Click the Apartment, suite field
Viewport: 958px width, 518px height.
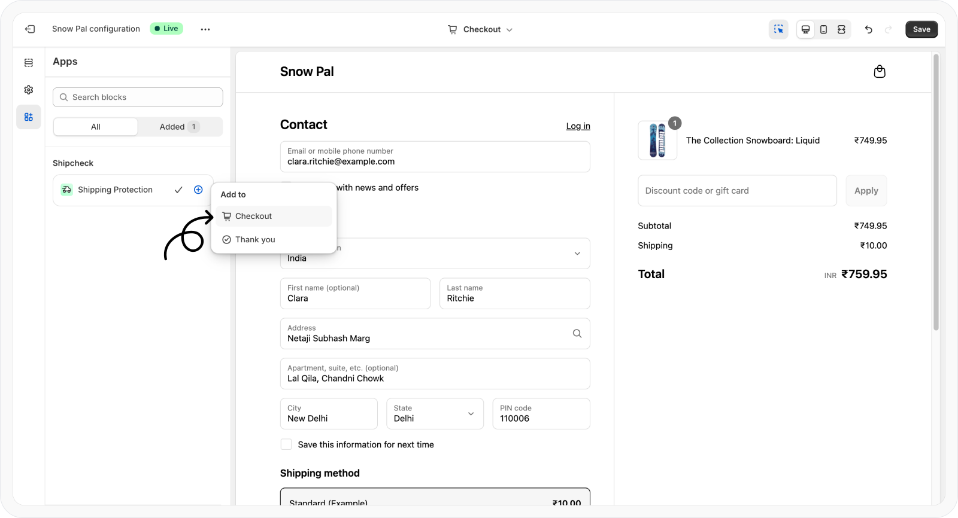click(x=435, y=374)
